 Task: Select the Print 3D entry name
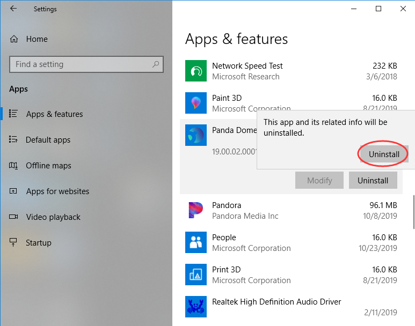(x=227, y=269)
